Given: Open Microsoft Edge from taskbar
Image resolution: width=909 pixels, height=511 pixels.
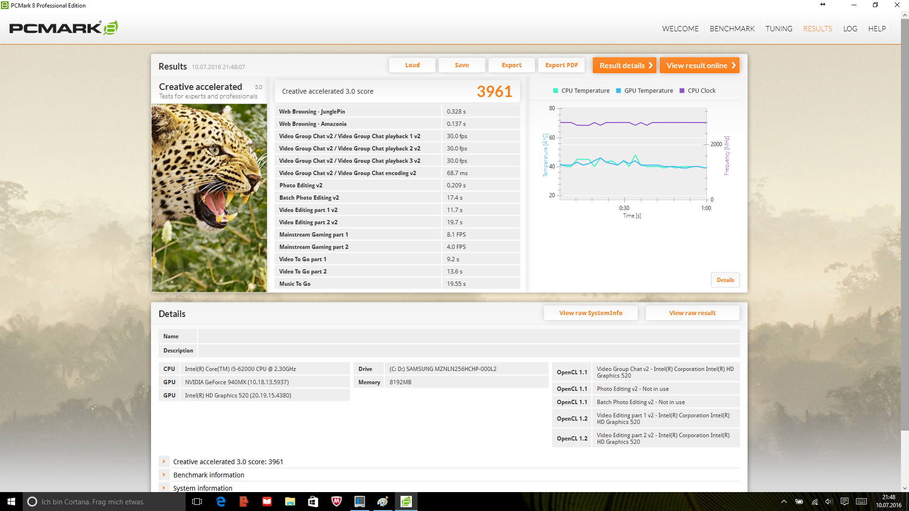Looking at the screenshot, I should pyautogui.click(x=221, y=502).
